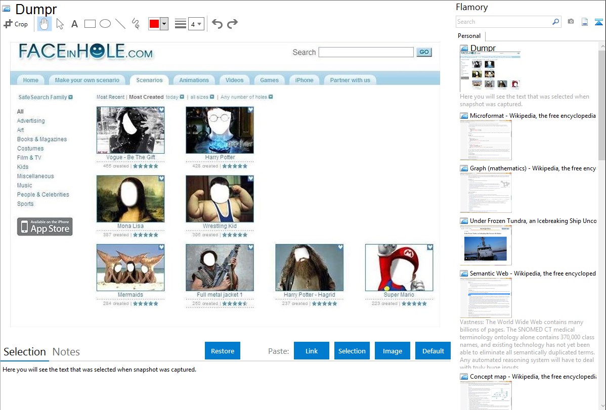Favorite the Wrestling Kid scenario heart

point(250,178)
